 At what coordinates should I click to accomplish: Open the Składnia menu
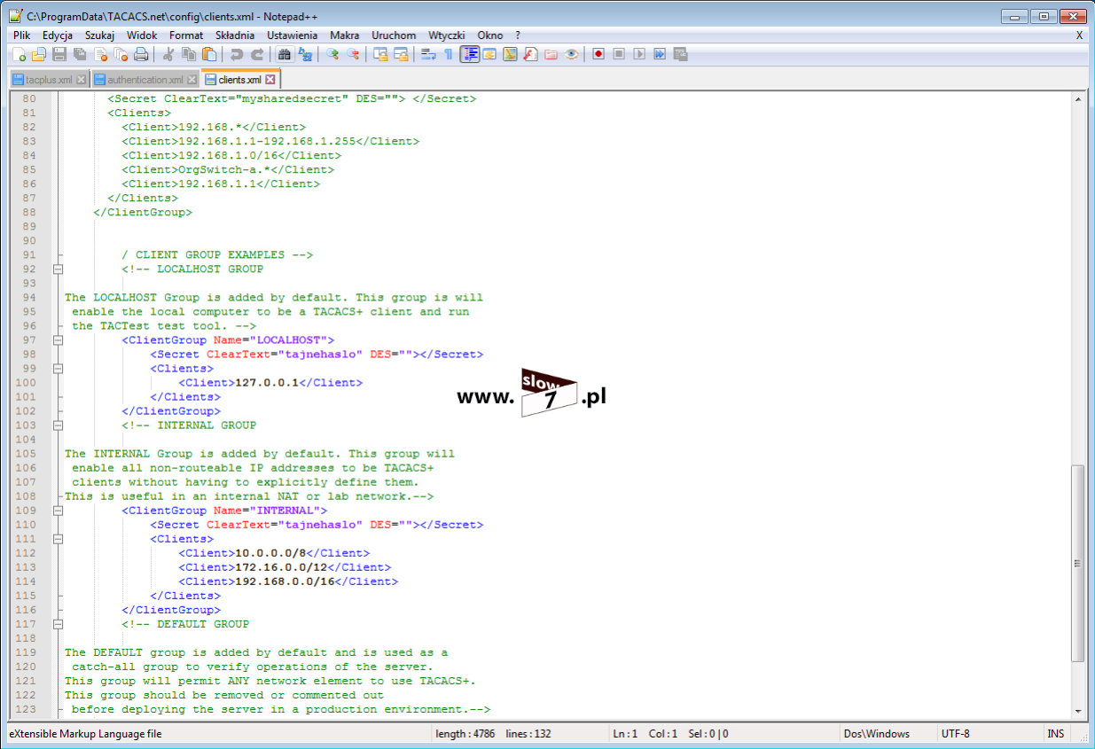point(235,35)
